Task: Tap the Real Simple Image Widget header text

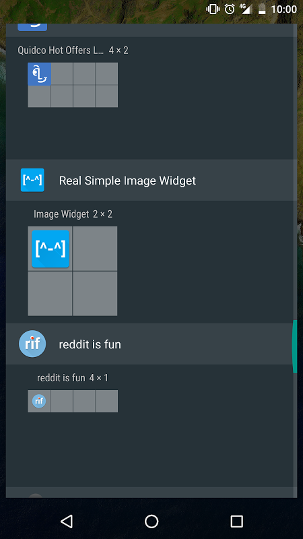Action: (127, 180)
